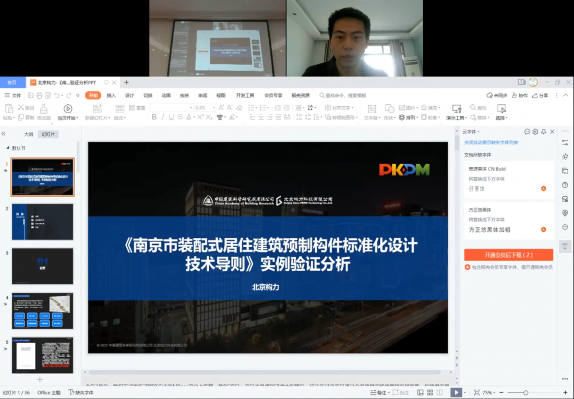The image size is (574, 399).
Task: Click Clear Formatting eraser icon
Action: point(239,107)
